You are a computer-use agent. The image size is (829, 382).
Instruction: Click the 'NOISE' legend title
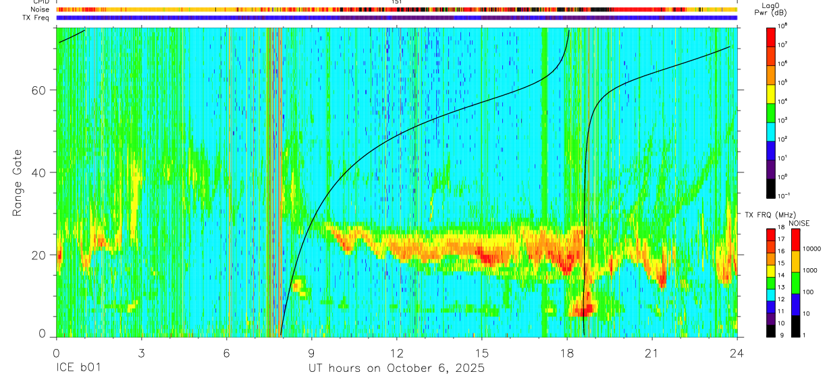[799, 223]
